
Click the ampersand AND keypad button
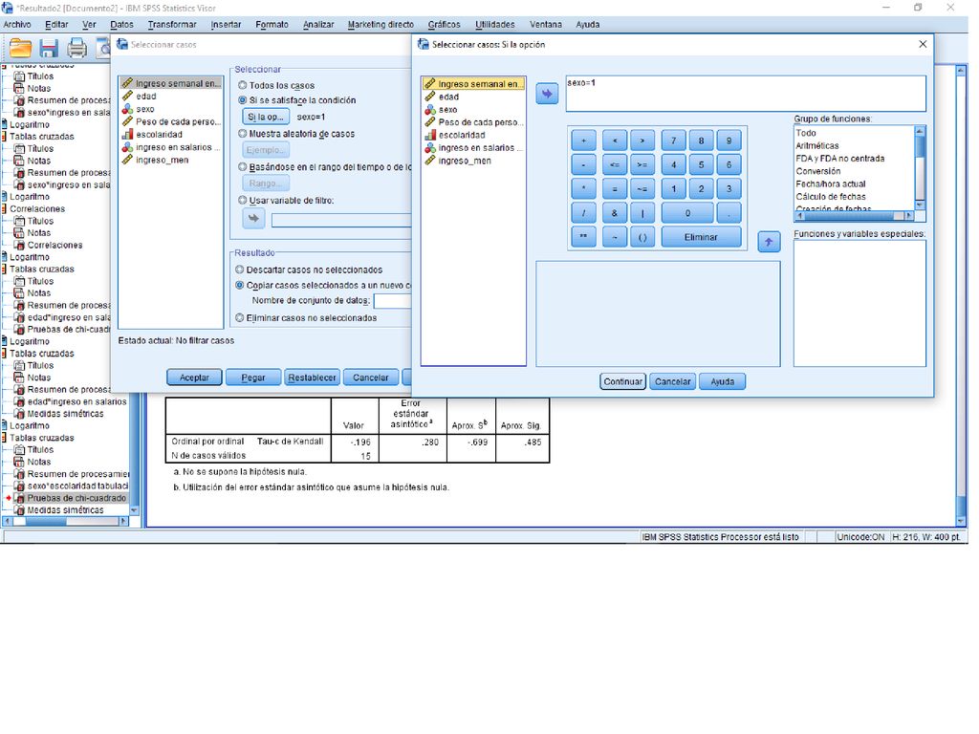tap(615, 213)
